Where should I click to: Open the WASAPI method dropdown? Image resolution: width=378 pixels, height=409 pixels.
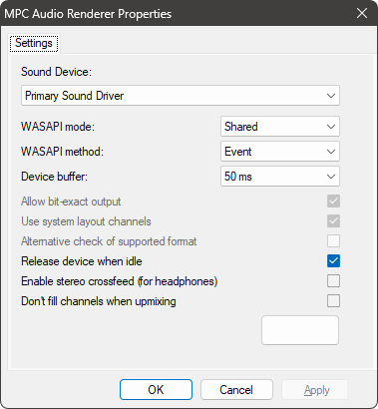[280, 152]
